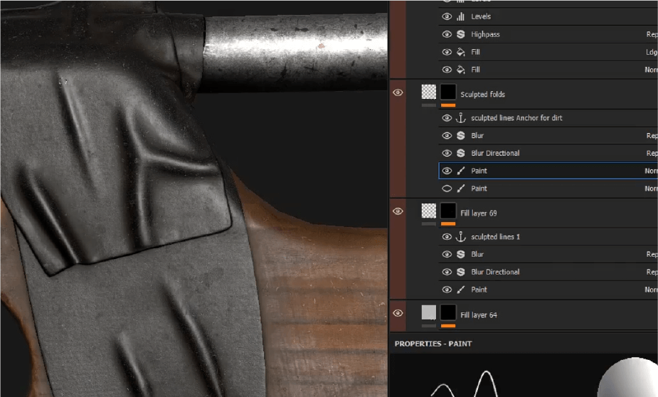Screen dimensions: 658x397
Task: Click the brush icon of the hidden Paint effect
Action: [x=461, y=189]
